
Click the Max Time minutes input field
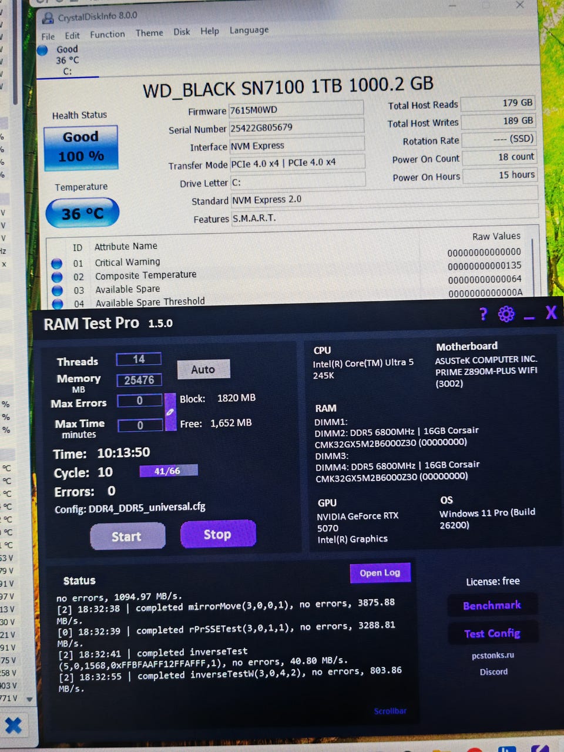[x=140, y=425]
